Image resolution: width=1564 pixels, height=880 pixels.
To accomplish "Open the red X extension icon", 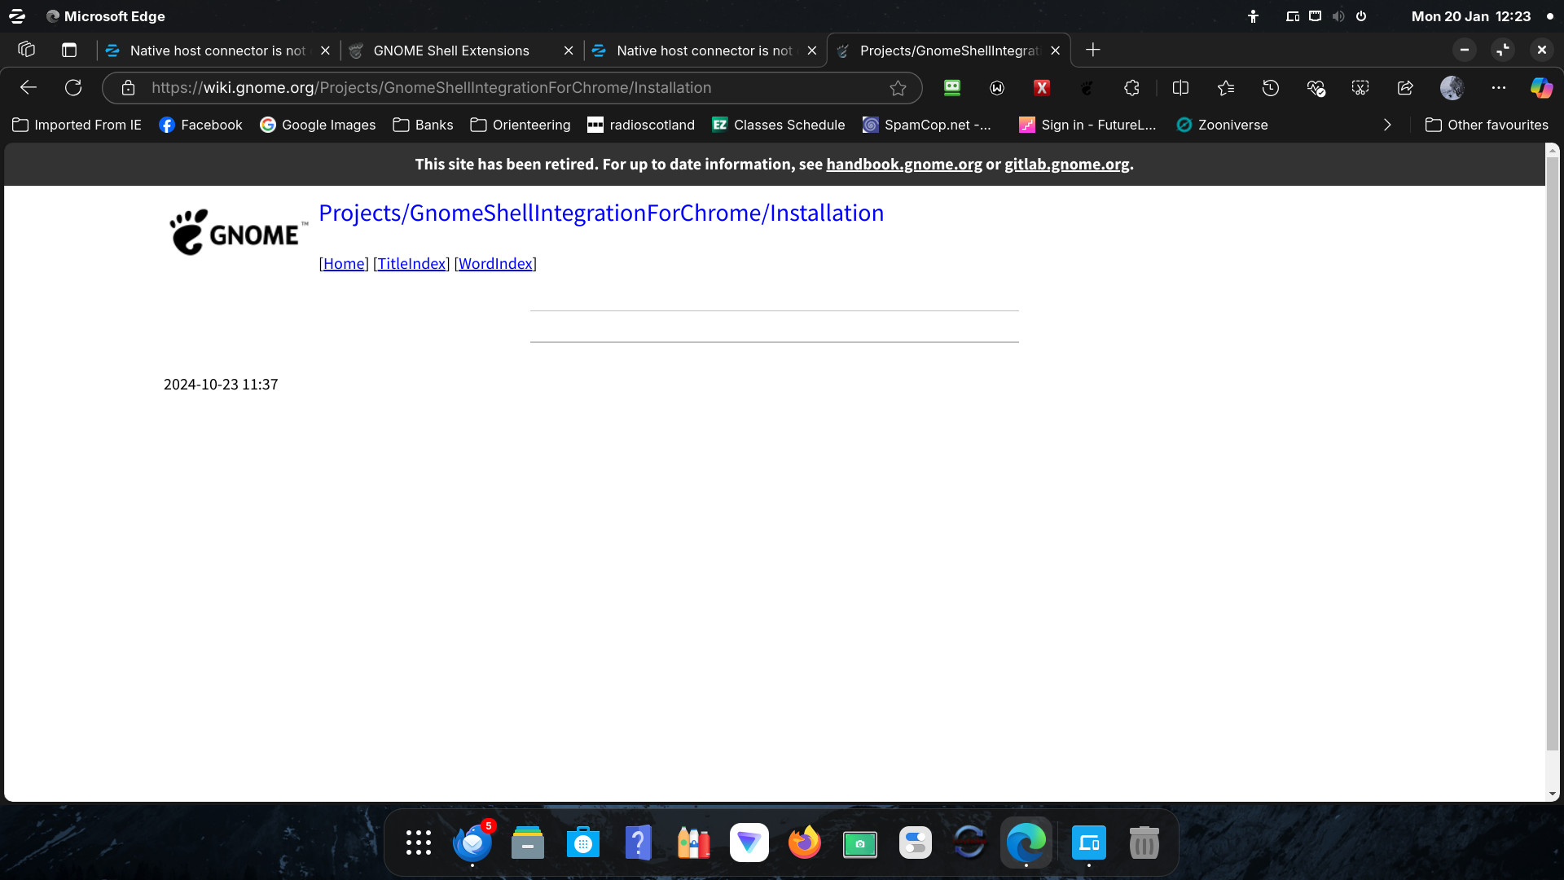I will (1042, 88).
